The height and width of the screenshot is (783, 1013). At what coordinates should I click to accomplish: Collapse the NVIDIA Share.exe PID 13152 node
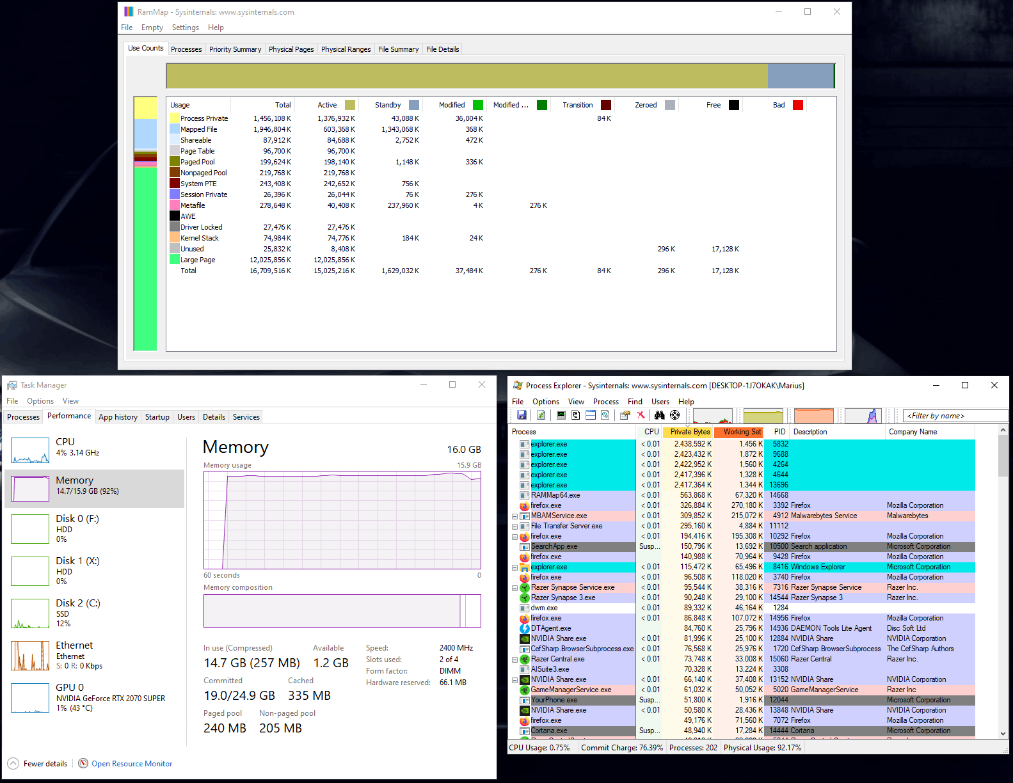(514, 679)
